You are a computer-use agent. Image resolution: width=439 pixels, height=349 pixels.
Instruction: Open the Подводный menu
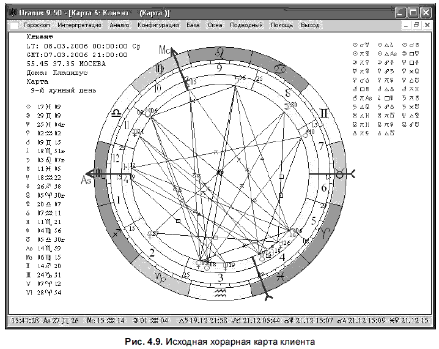pos(246,25)
